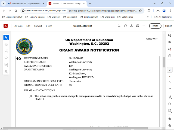Click the scroll up arrow of document
Viewport: 174px width, 130px height.
tap(164, 33)
